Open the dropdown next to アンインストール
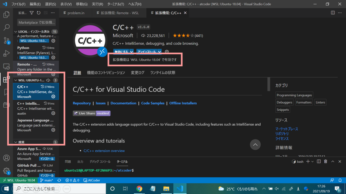 pyautogui.click(x=160, y=51)
